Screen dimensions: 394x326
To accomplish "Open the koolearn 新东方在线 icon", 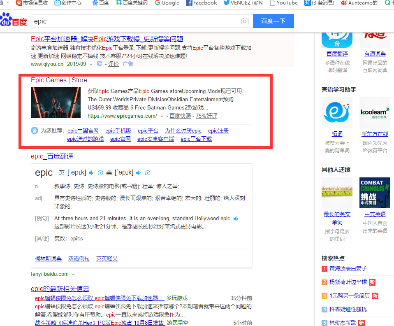I will 375,113.
